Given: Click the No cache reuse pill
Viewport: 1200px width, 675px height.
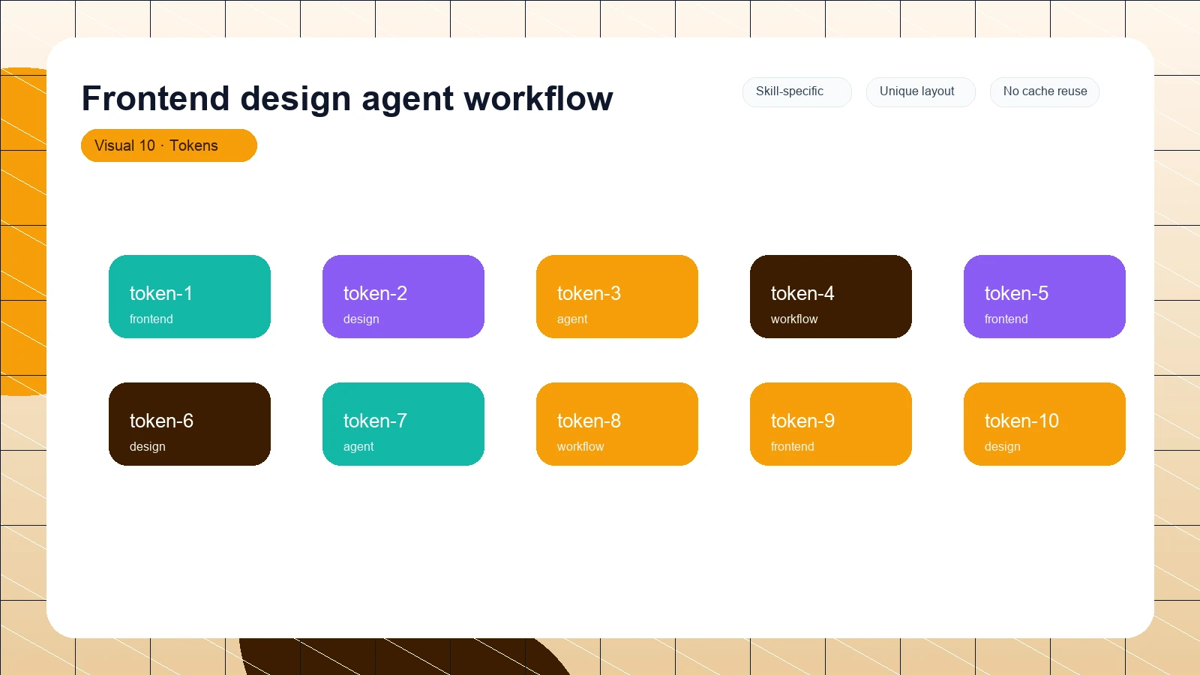Looking at the screenshot, I should click(x=1044, y=91).
